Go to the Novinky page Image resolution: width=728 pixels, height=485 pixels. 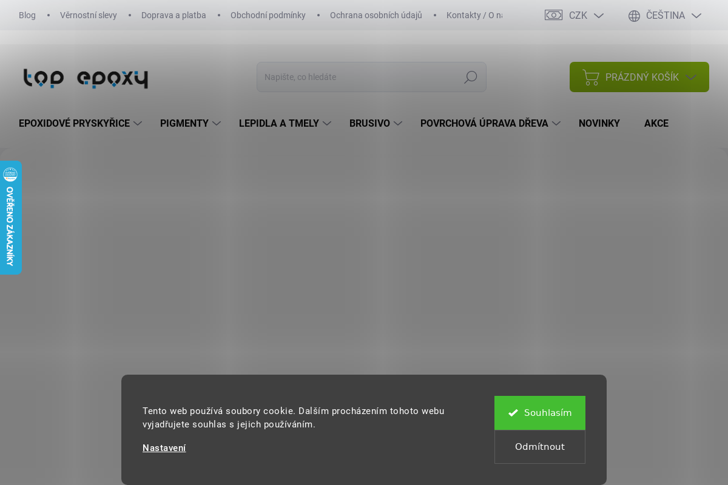pos(599,124)
